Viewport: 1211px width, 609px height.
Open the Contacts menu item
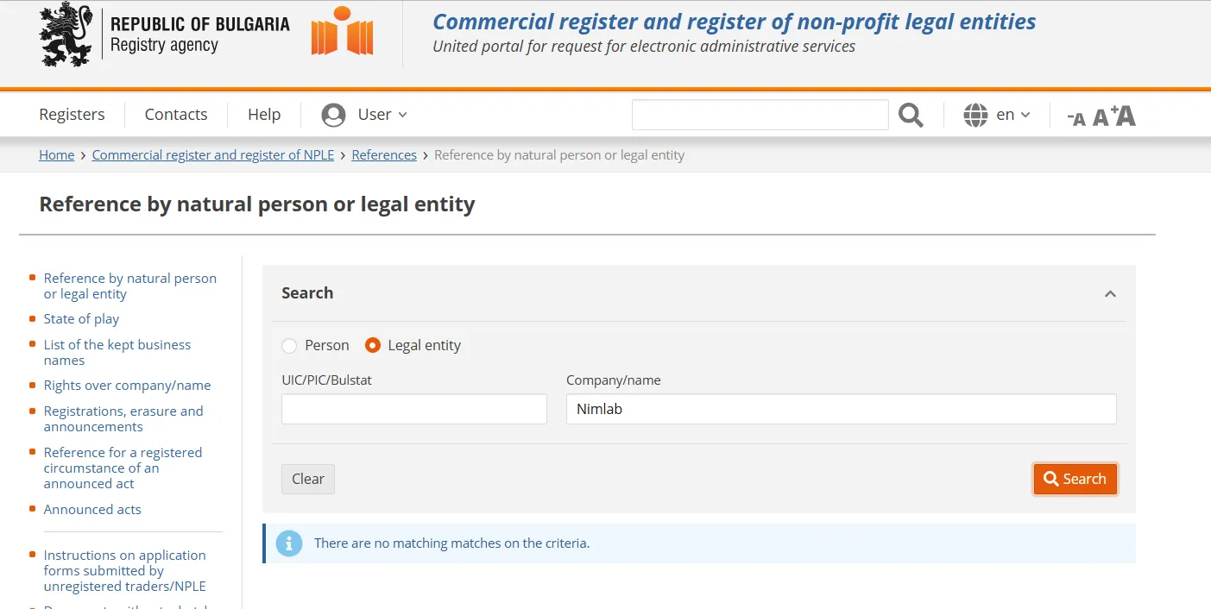pyautogui.click(x=176, y=115)
